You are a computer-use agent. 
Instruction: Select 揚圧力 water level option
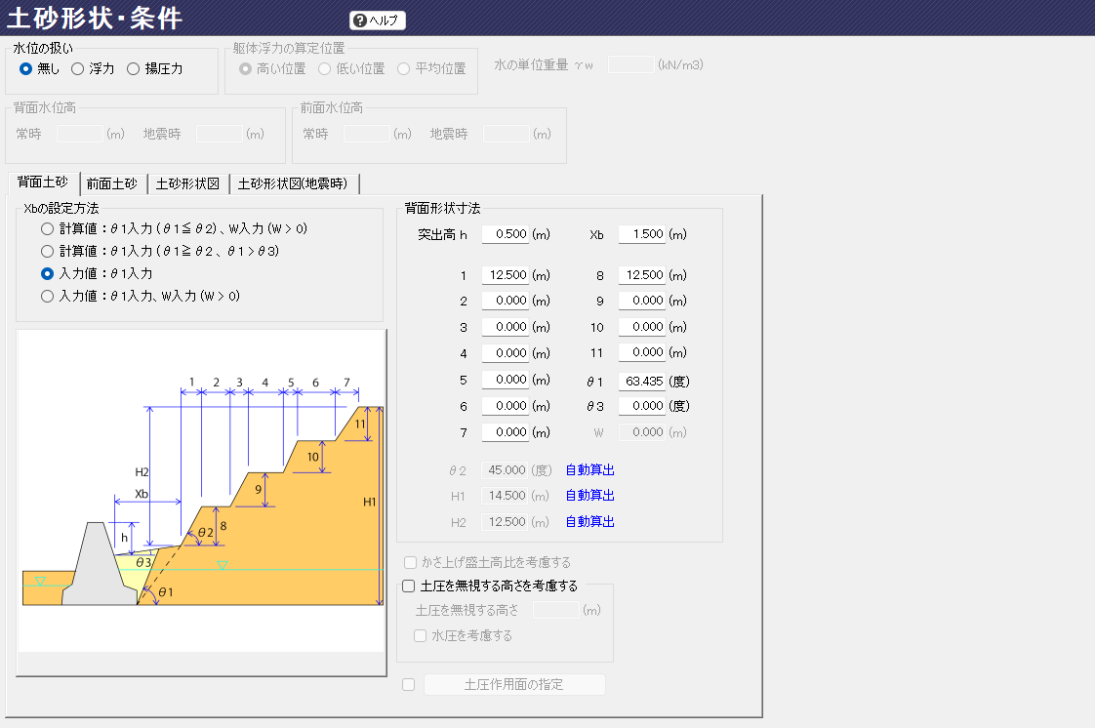pos(134,68)
